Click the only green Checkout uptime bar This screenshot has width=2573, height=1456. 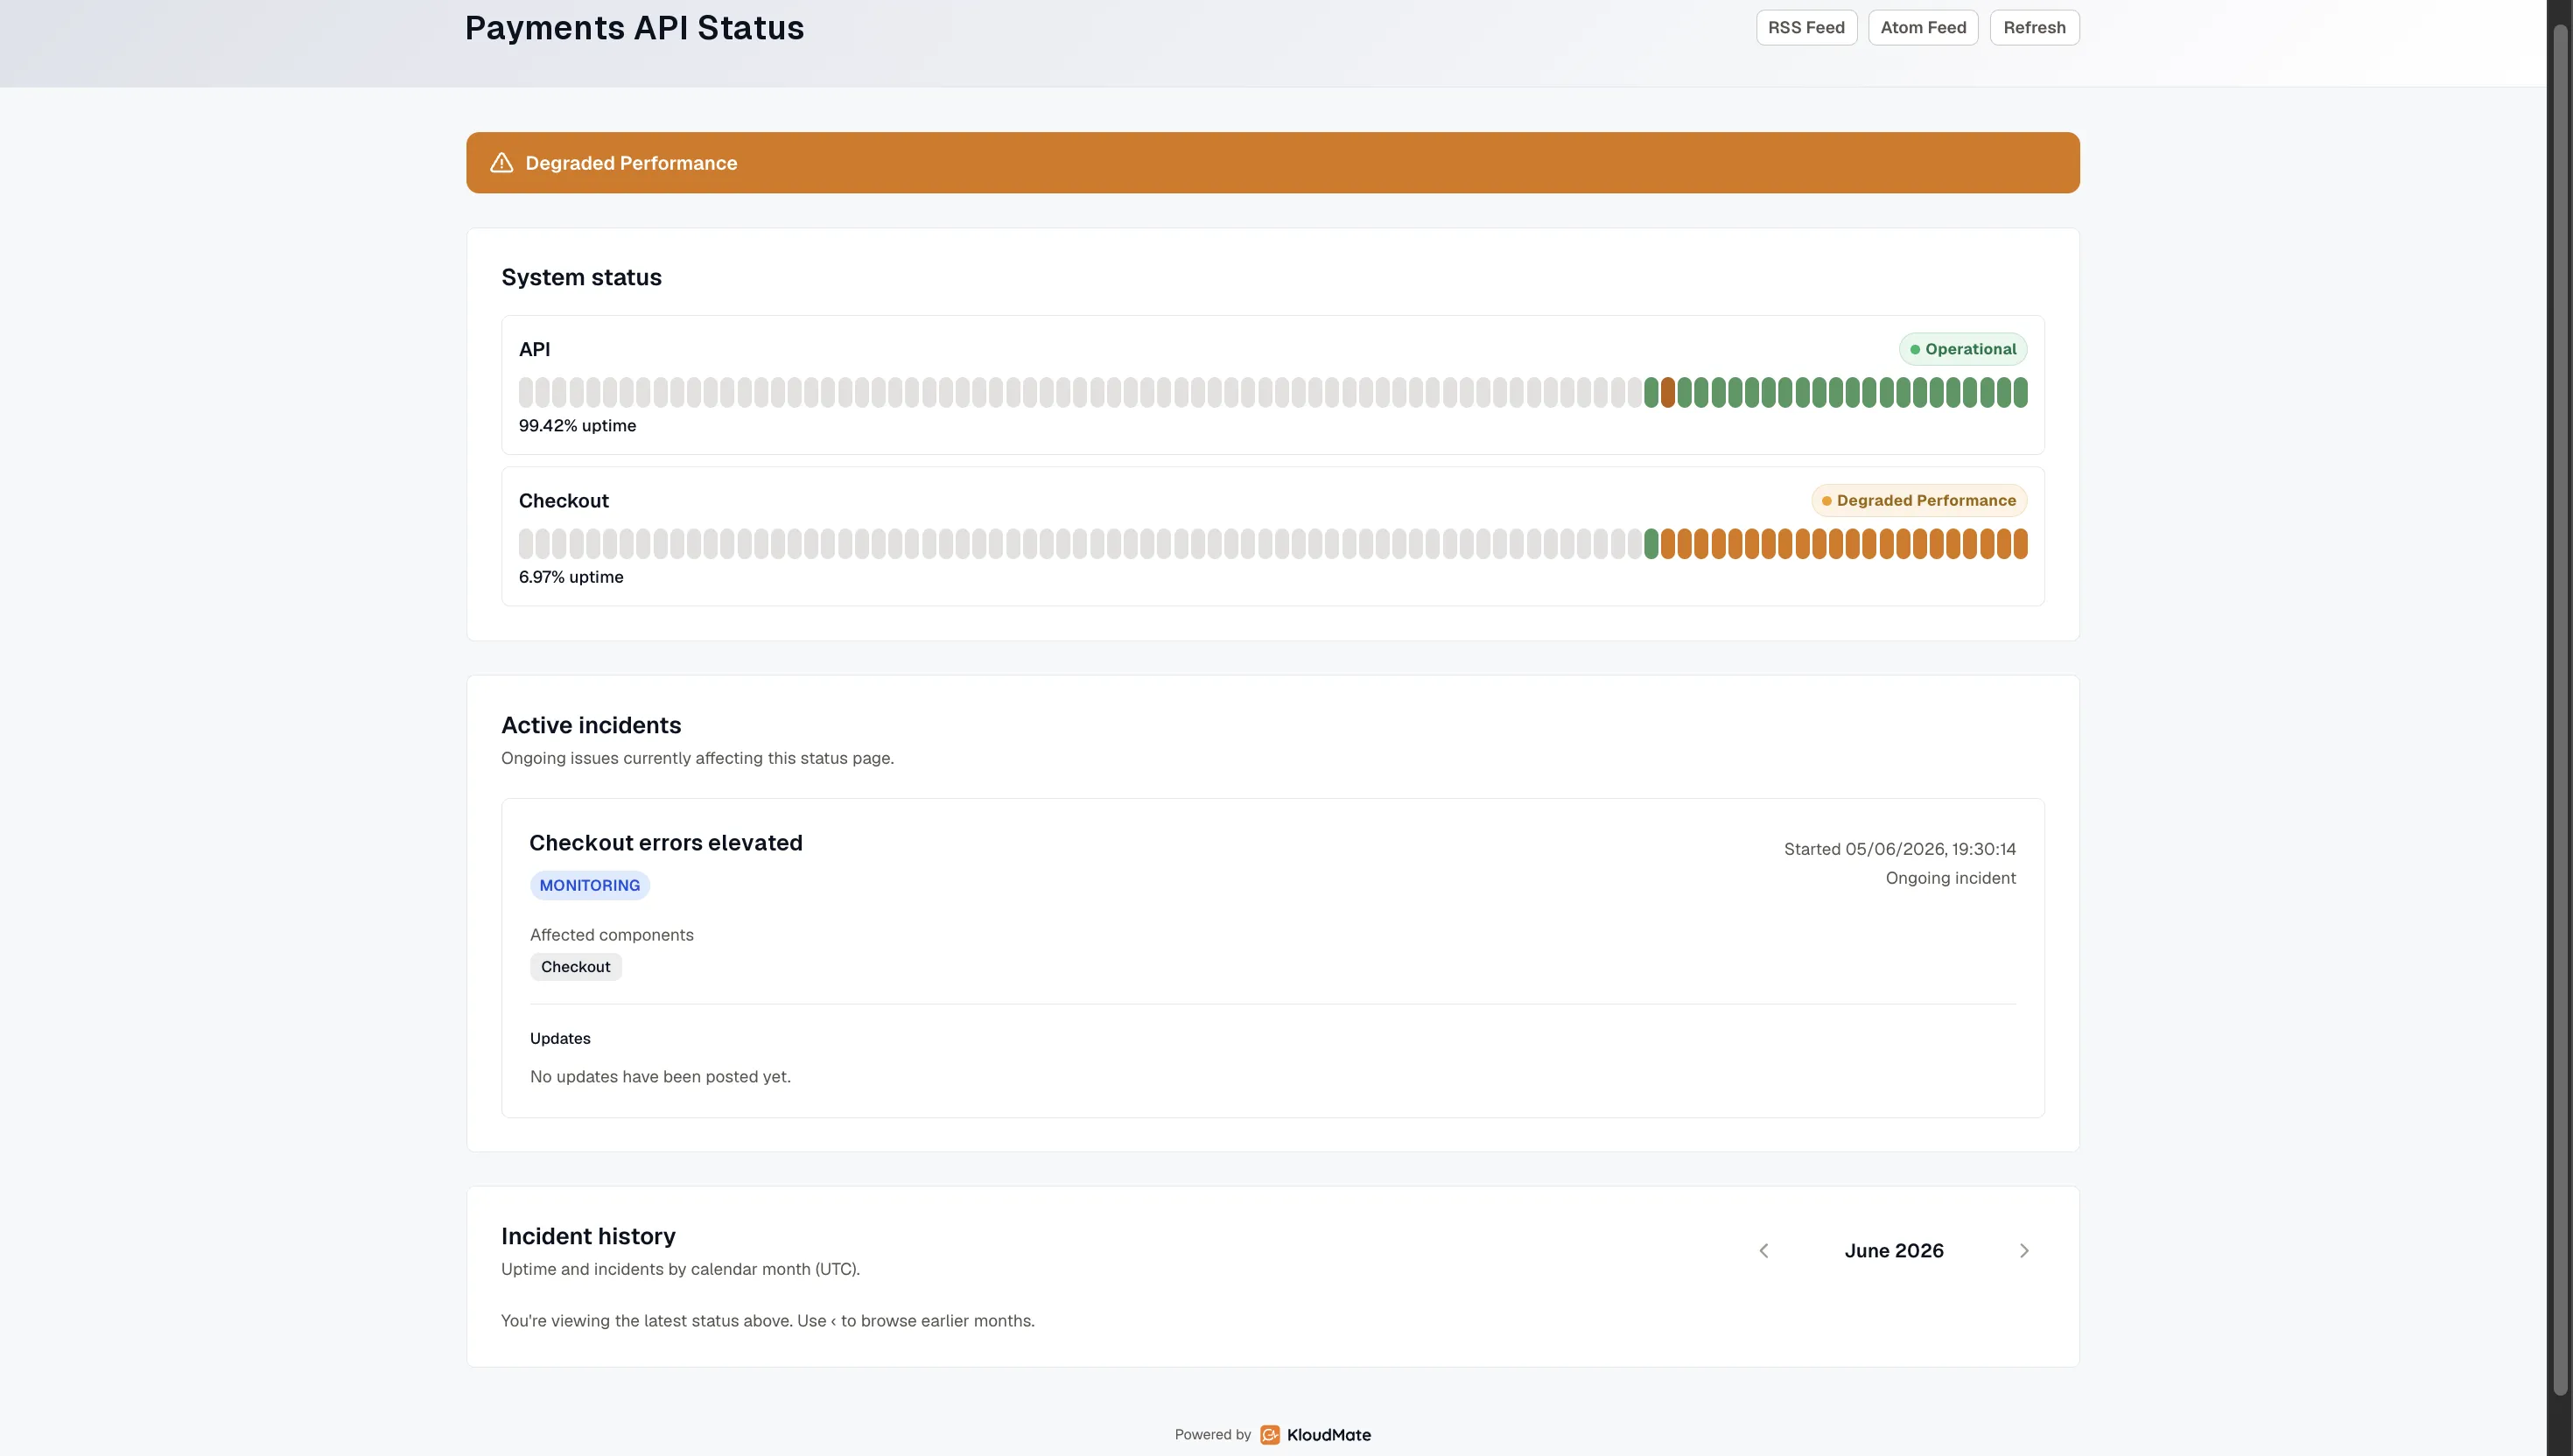coord(1651,544)
